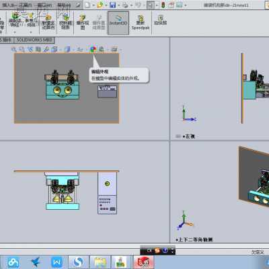Expand the Undo dropdown arrow
This screenshot has height=269, width=269.
[144, 5]
